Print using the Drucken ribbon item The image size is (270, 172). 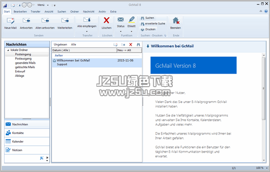tap(148, 29)
